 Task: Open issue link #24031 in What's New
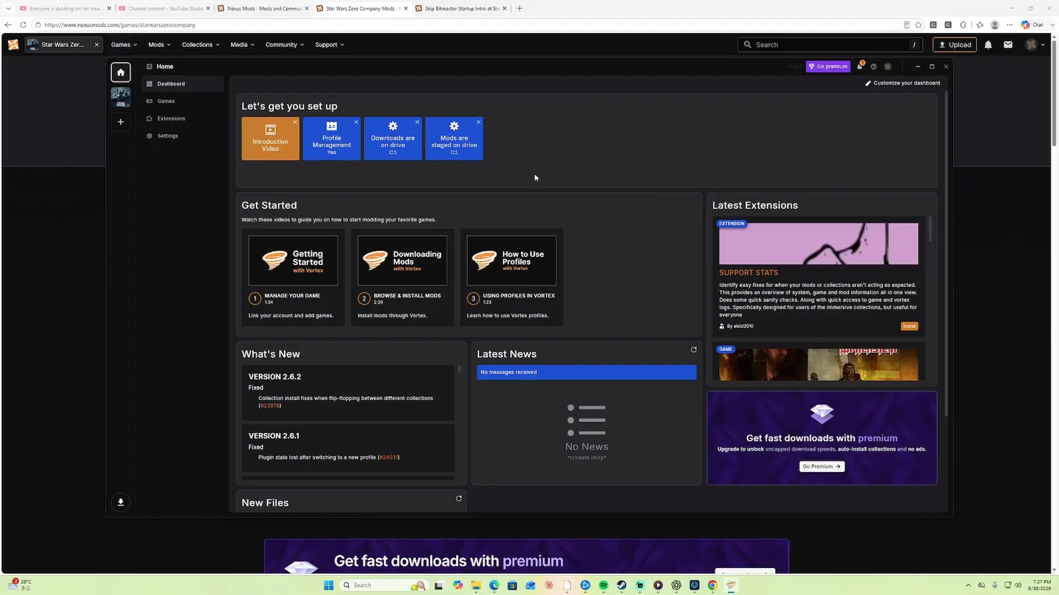coord(389,457)
